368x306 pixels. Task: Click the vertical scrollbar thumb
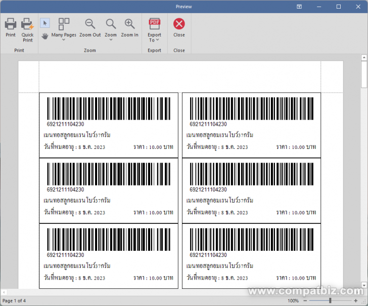[x=364, y=74]
